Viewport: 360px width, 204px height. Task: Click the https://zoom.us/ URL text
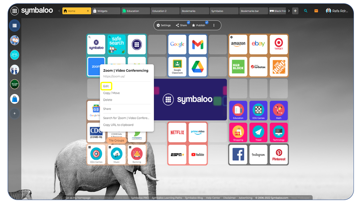click(x=114, y=76)
